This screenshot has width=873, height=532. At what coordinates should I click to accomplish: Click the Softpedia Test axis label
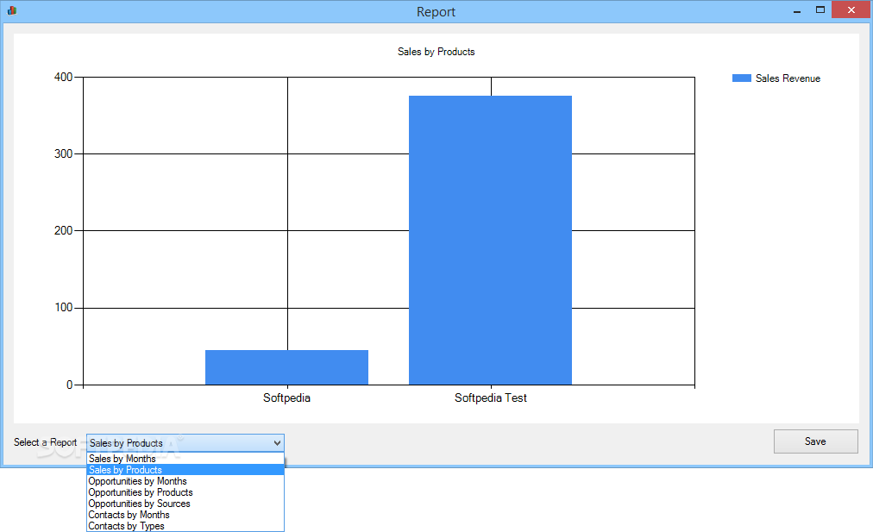pyautogui.click(x=491, y=397)
